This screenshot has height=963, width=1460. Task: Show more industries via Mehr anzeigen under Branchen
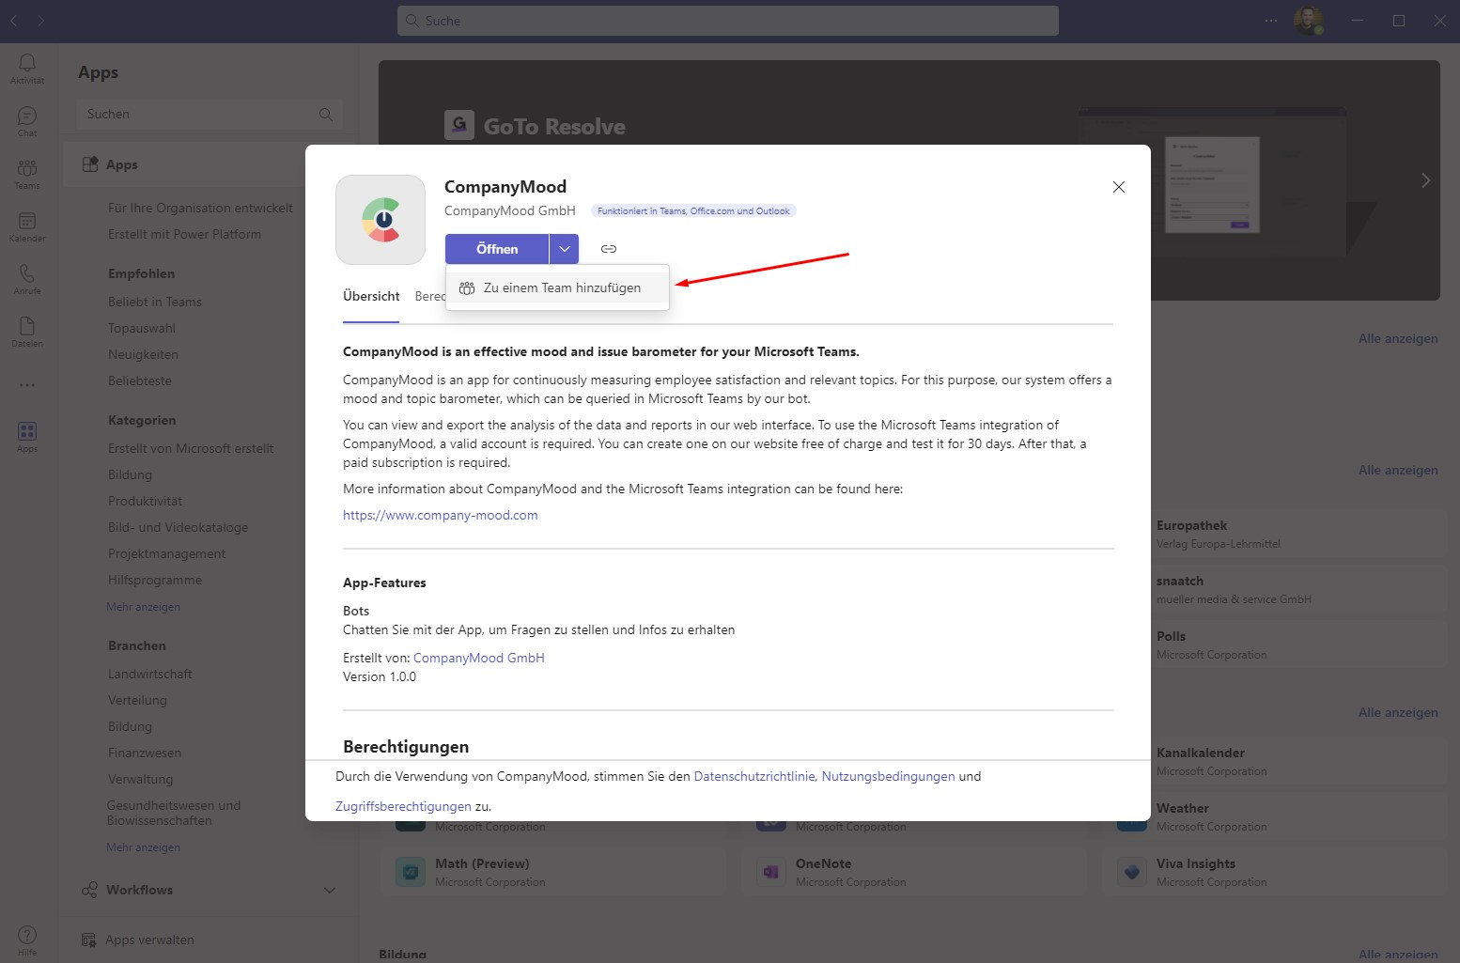tap(143, 847)
